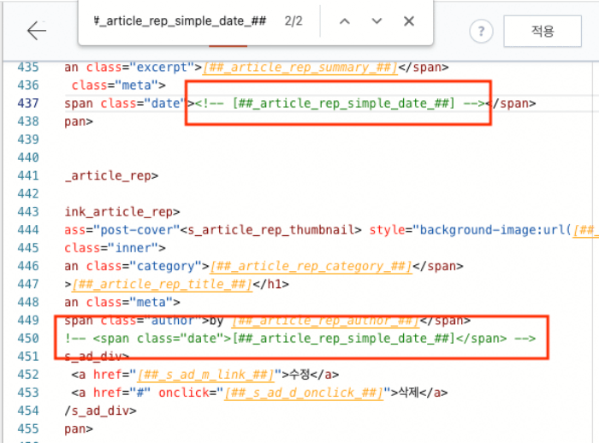Click line number 441

point(28,175)
